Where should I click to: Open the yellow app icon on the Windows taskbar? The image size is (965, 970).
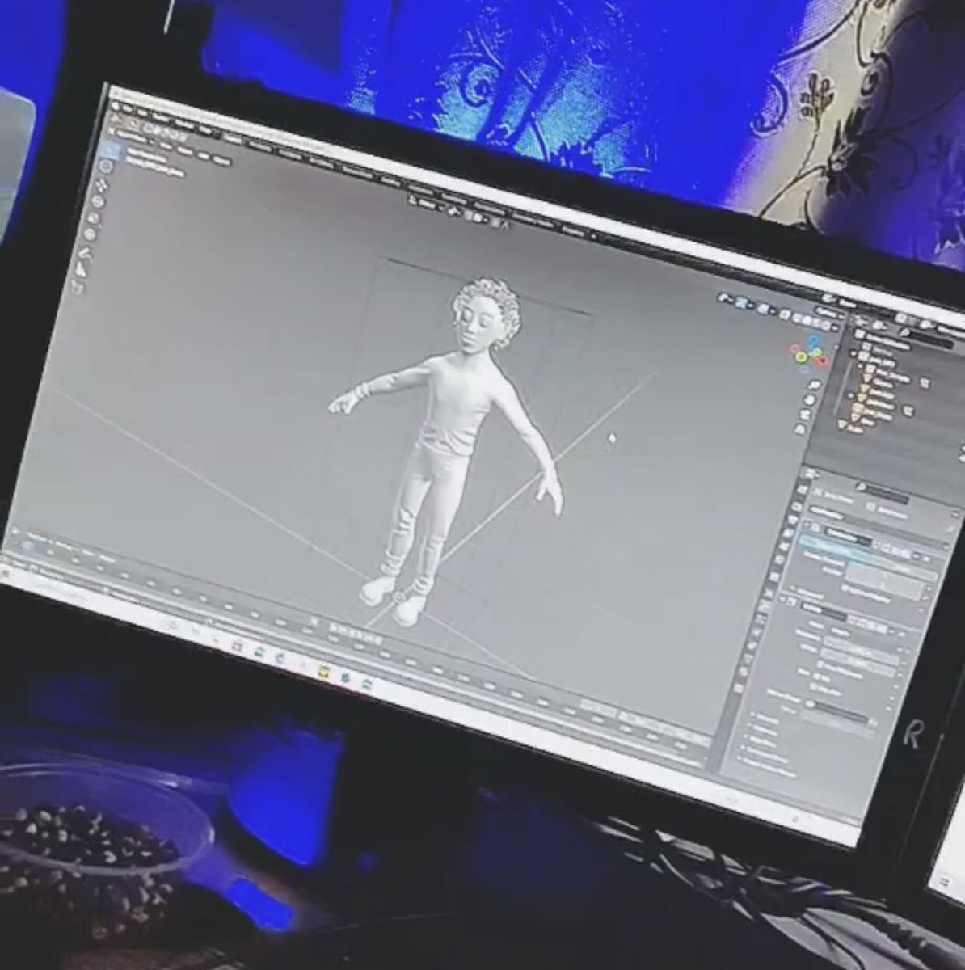click(x=324, y=672)
